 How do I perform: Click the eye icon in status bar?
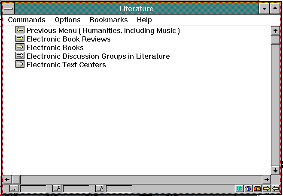pyautogui.click(x=248, y=189)
